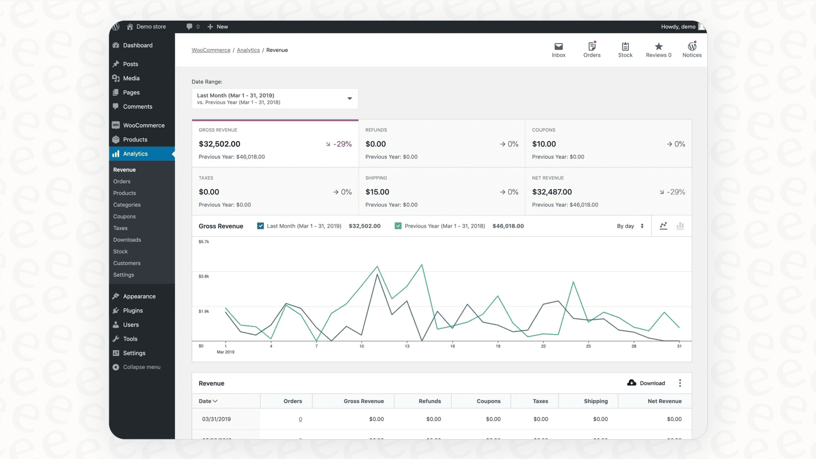Open the Orders activity panel

[592, 49]
